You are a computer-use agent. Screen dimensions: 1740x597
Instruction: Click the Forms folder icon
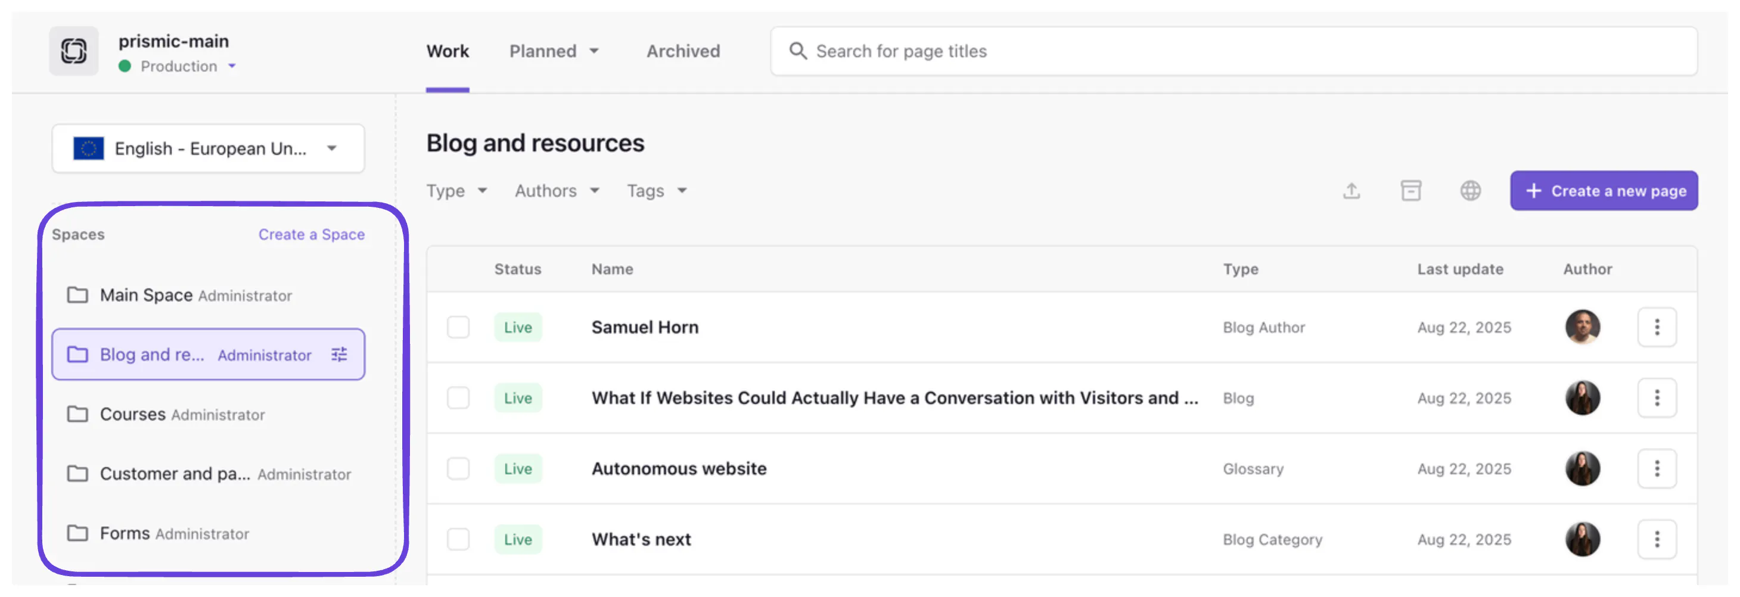point(77,533)
